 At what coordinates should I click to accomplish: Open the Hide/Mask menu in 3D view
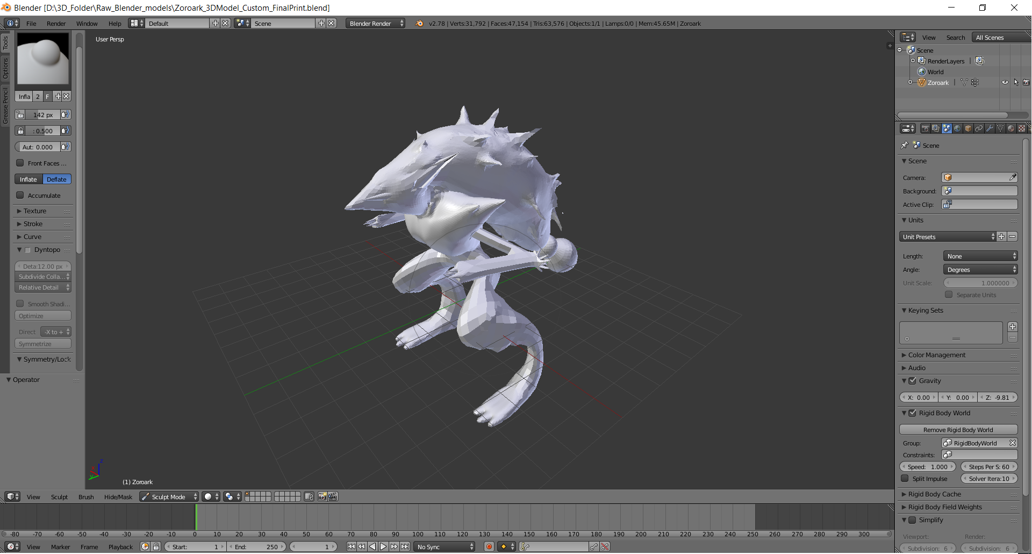click(118, 497)
